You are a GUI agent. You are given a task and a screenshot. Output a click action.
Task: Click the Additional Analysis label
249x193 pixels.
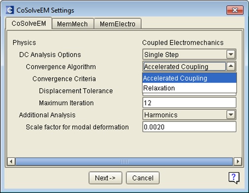click(47, 115)
